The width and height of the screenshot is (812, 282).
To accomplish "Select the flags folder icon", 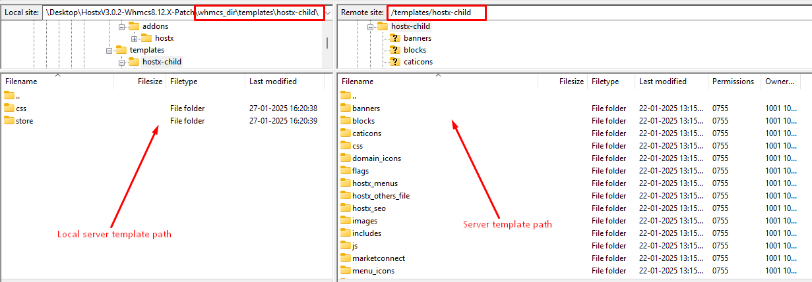I will click(346, 171).
